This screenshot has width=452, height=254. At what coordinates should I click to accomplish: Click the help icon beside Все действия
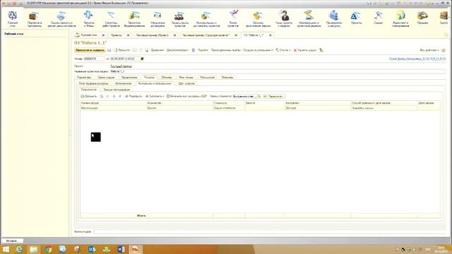click(x=444, y=50)
